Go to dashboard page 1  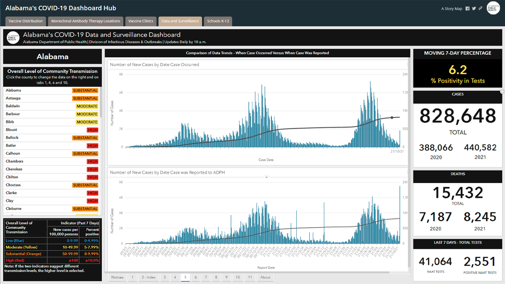point(133,277)
